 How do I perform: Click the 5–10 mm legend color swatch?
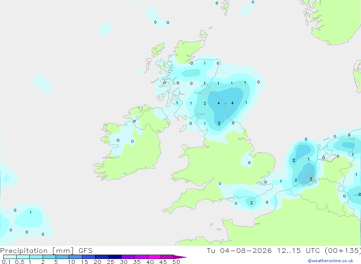point(62,257)
